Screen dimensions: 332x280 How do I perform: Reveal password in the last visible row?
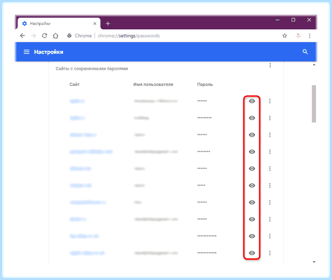point(252,253)
